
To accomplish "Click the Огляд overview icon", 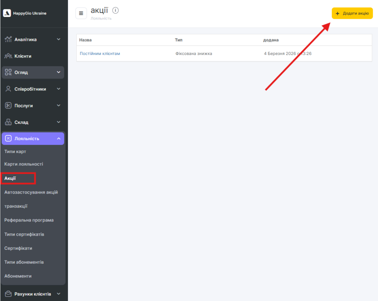I will 8,72.
